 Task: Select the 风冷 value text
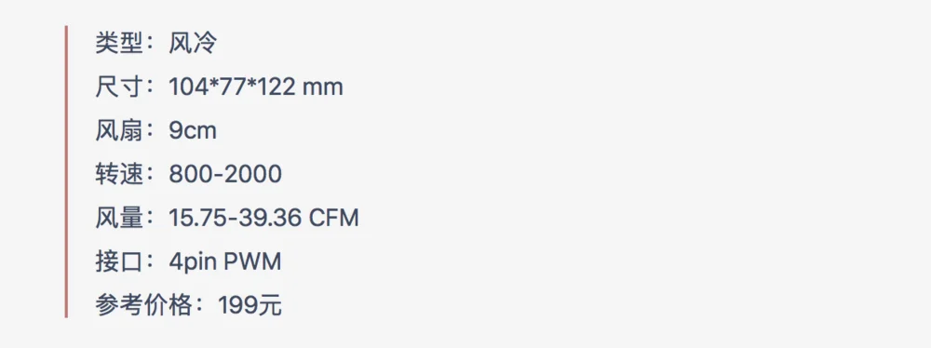(x=193, y=44)
